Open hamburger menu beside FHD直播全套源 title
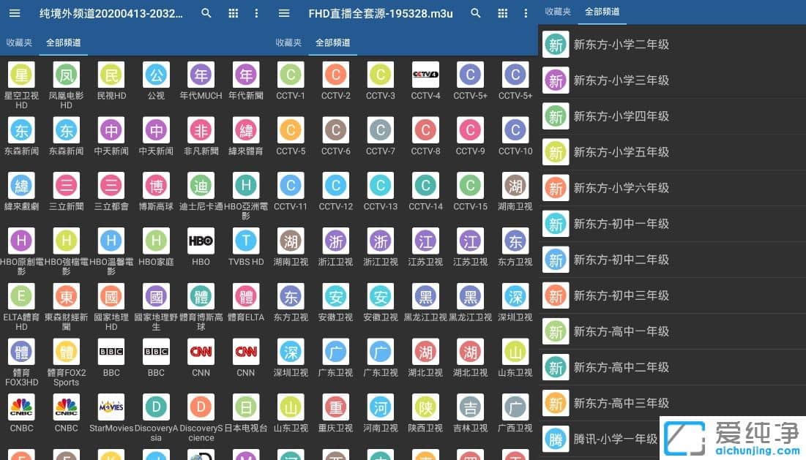The image size is (806, 460). [x=284, y=13]
